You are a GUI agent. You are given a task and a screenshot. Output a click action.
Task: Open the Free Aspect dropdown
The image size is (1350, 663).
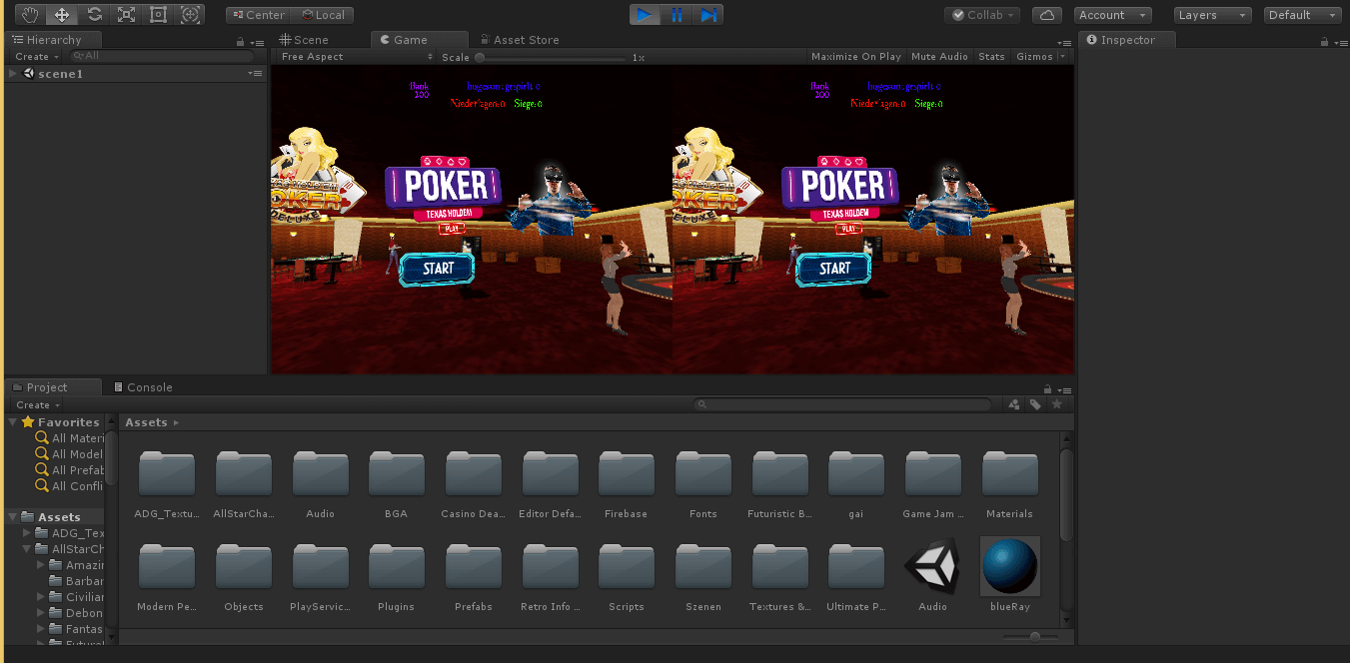pyautogui.click(x=357, y=57)
